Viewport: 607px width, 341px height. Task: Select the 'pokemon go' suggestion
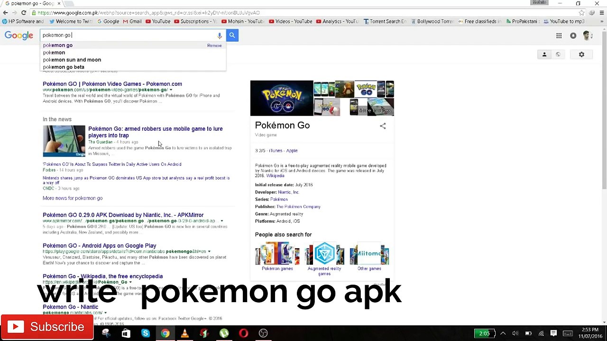58,45
